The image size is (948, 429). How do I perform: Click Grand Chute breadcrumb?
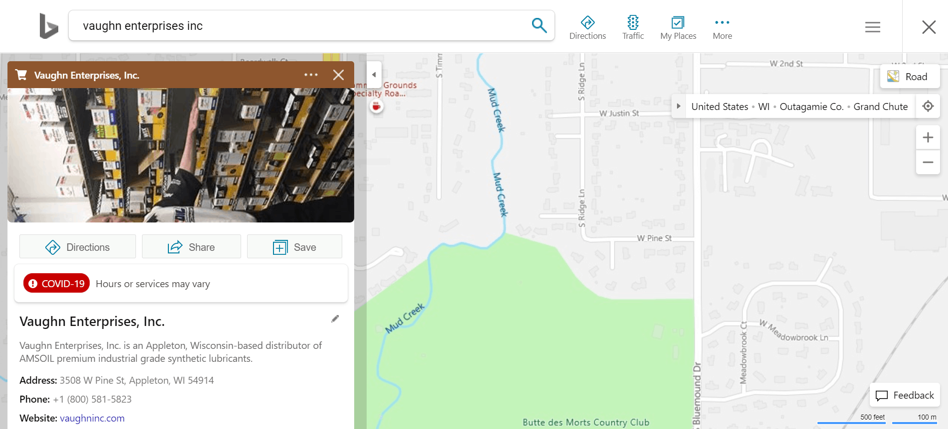(880, 107)
